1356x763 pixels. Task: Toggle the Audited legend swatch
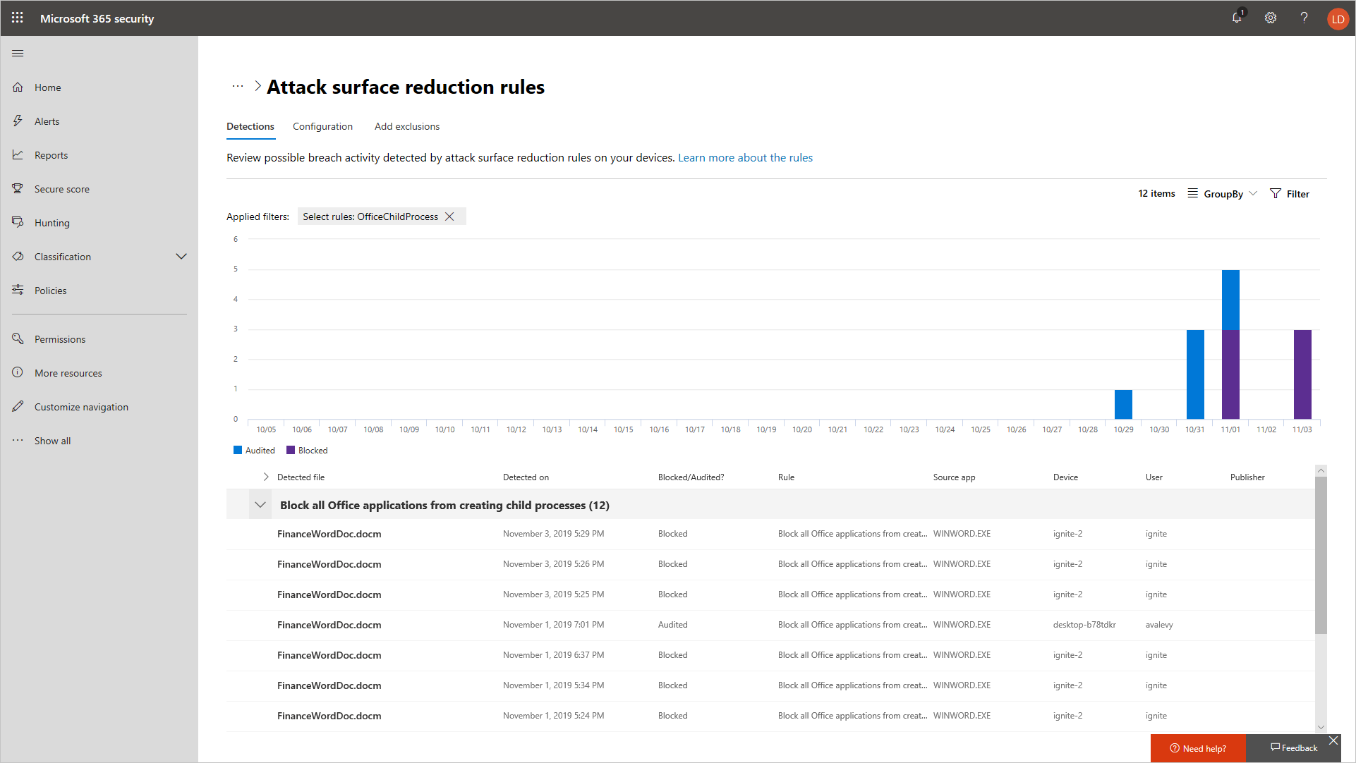pyautogui.click(x=238, y=450)
